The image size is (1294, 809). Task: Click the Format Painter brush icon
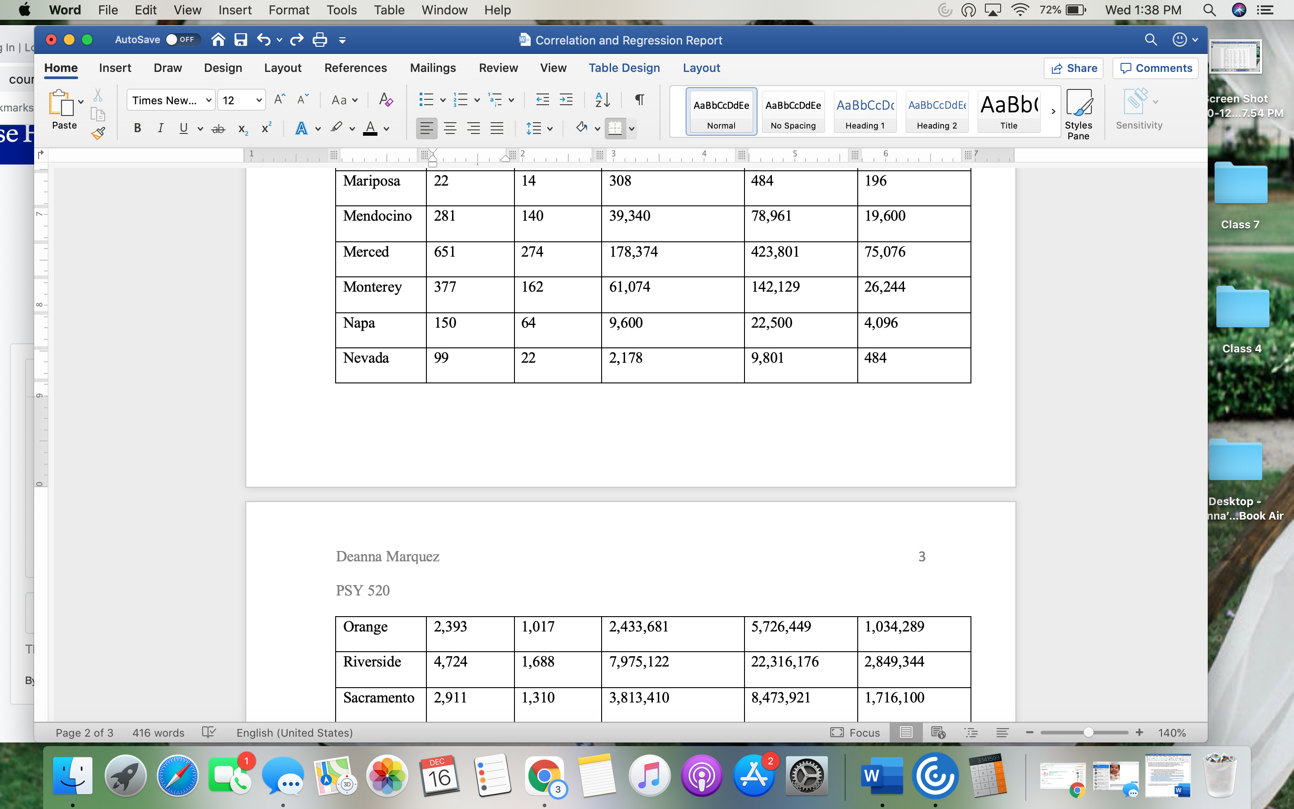click(x=98, y=134)
